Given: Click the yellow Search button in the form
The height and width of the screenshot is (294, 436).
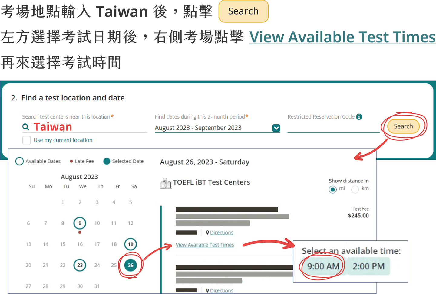Looking at the screenshot, I should coord(403,126).
